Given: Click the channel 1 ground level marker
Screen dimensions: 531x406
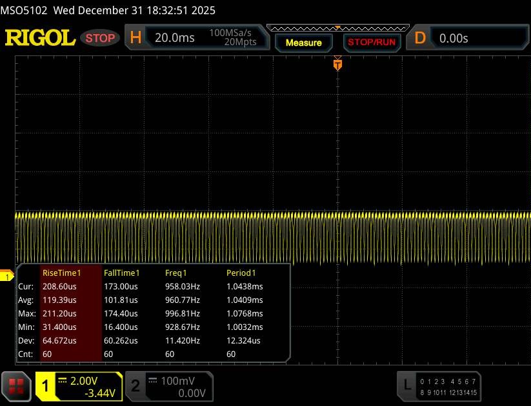Looking at the screenshot, I should [7, 276].
